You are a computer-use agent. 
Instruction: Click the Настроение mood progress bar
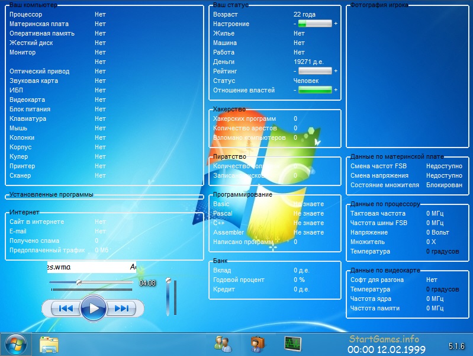(x=315, y=24)
